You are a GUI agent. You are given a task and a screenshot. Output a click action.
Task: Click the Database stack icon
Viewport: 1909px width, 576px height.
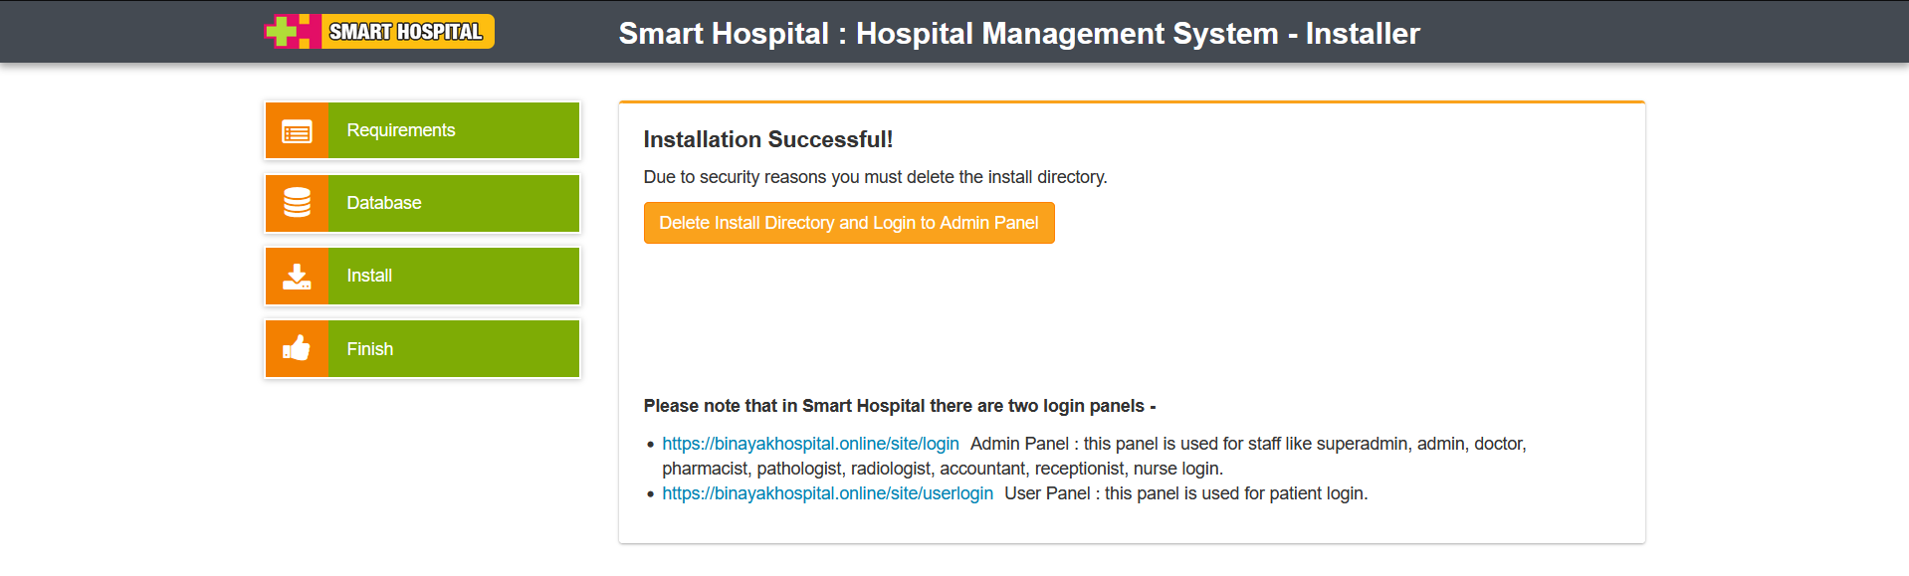coord(297,203)
